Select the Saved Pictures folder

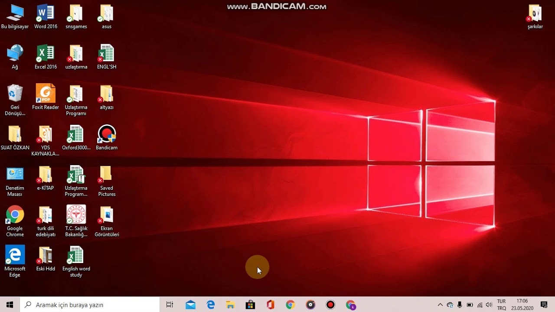[107, 181]
